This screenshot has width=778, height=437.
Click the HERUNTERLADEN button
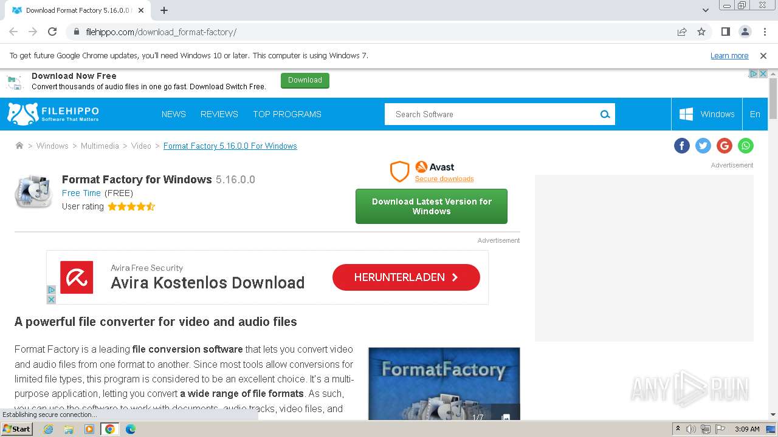tap(406, 277)
